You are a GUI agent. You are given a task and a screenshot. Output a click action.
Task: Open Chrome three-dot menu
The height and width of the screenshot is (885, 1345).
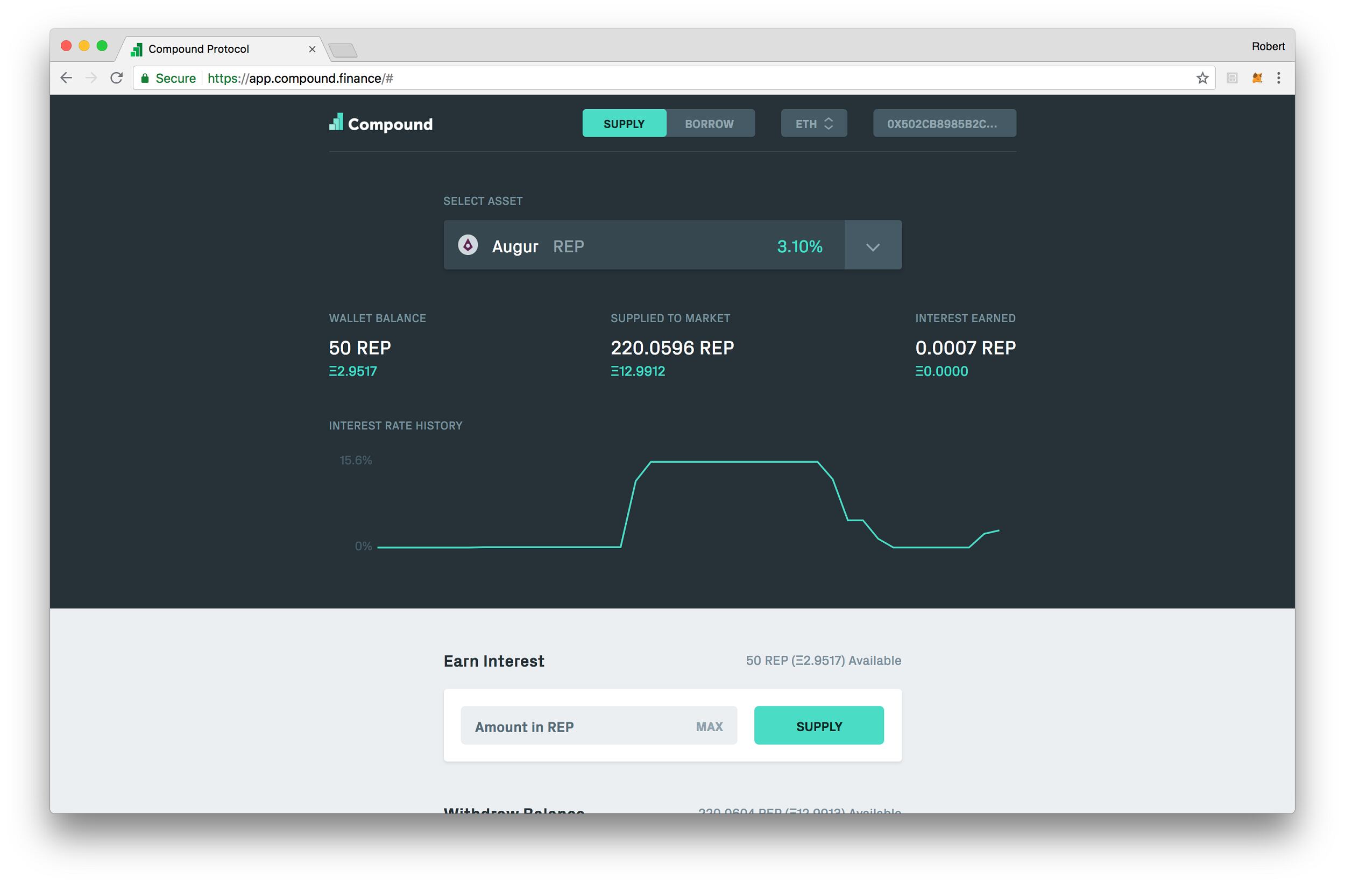click(1278, 78)
